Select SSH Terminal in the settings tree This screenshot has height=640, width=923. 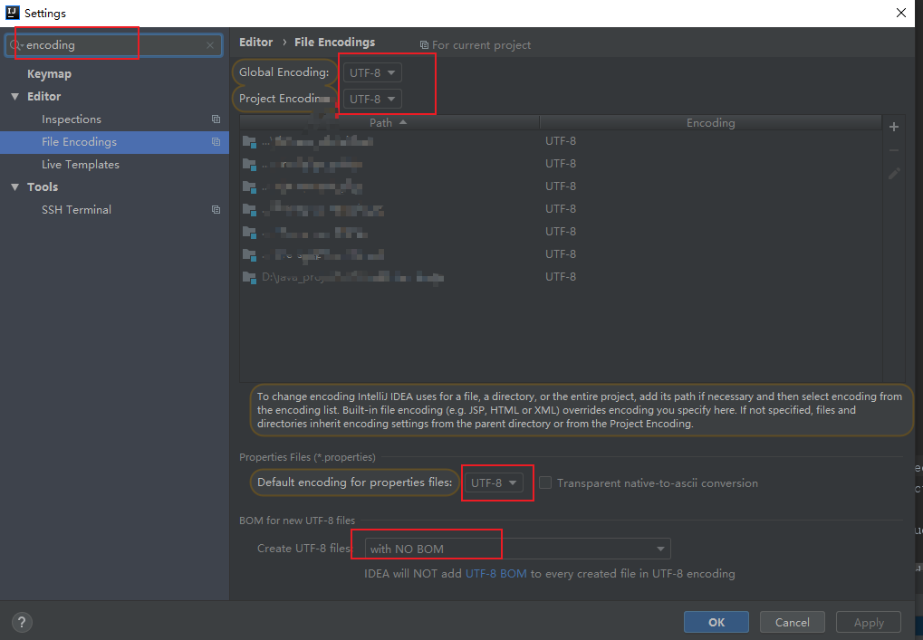(x=76, y=210)
